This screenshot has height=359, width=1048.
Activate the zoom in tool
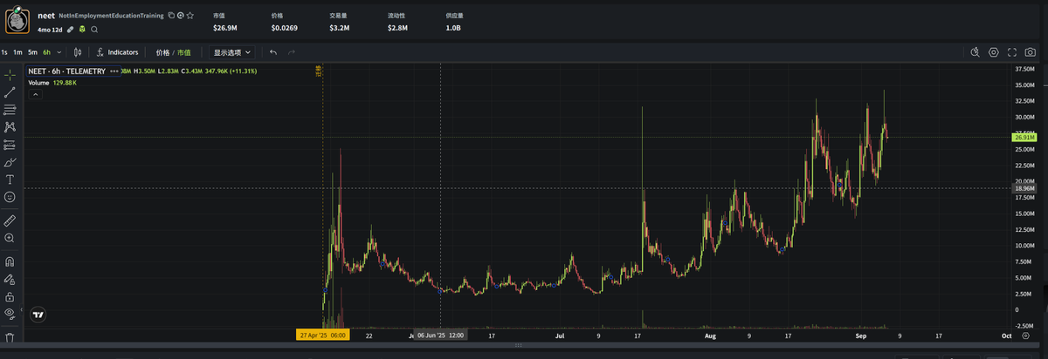tap(10, 238)
